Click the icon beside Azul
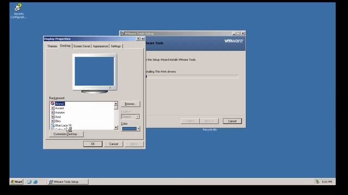The height and width of the screenshot is (195, 348). click(x=53, y=117)
